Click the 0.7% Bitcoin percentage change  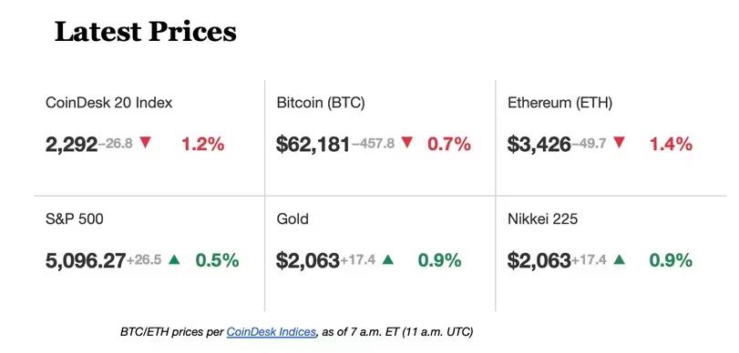(x=449, y=144)
